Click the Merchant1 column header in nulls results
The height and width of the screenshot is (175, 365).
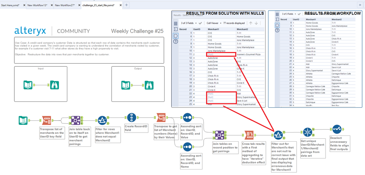[221, 29]
